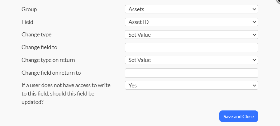Open the Field dropdown showing Asset ID
Image resolution: width=280 pixels, height=126 pixels.
pos(187,22)
